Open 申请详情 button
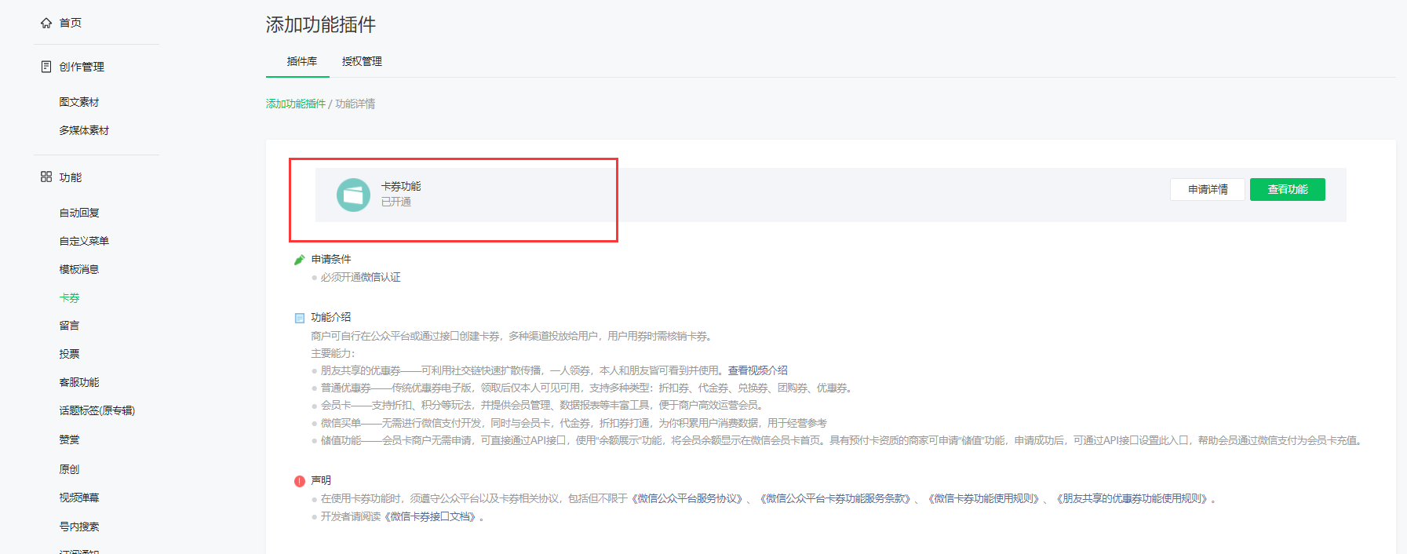 click(1207, 190)
